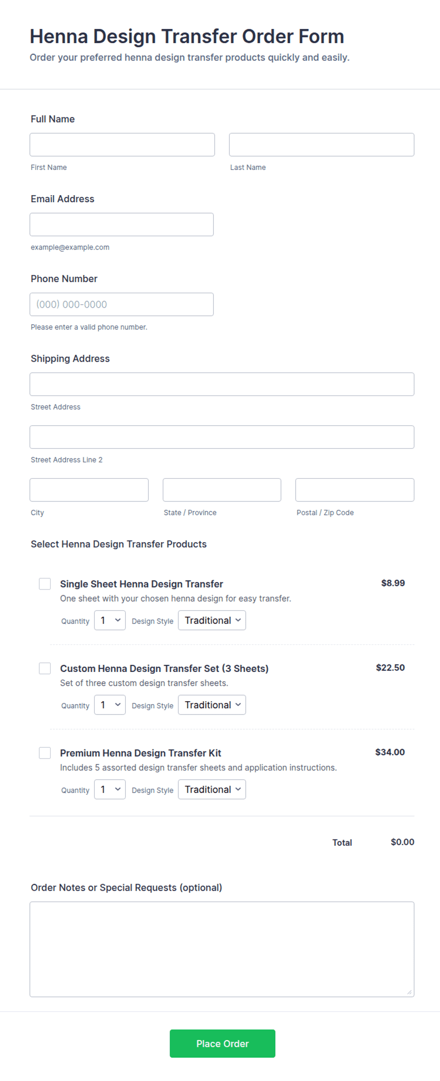Click into the Last Name field
Image resolution: width=440 pixels, height=1081 pixels.
(322, 144)
